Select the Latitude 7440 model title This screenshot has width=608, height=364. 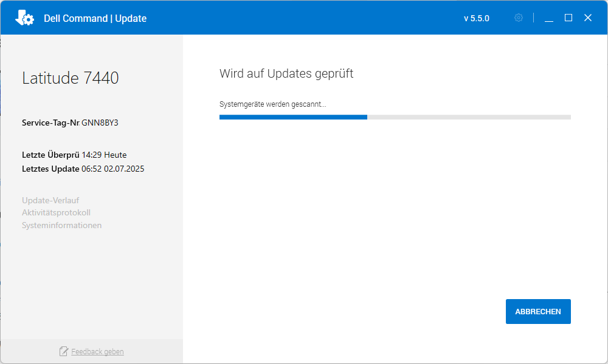pos(70,78)
